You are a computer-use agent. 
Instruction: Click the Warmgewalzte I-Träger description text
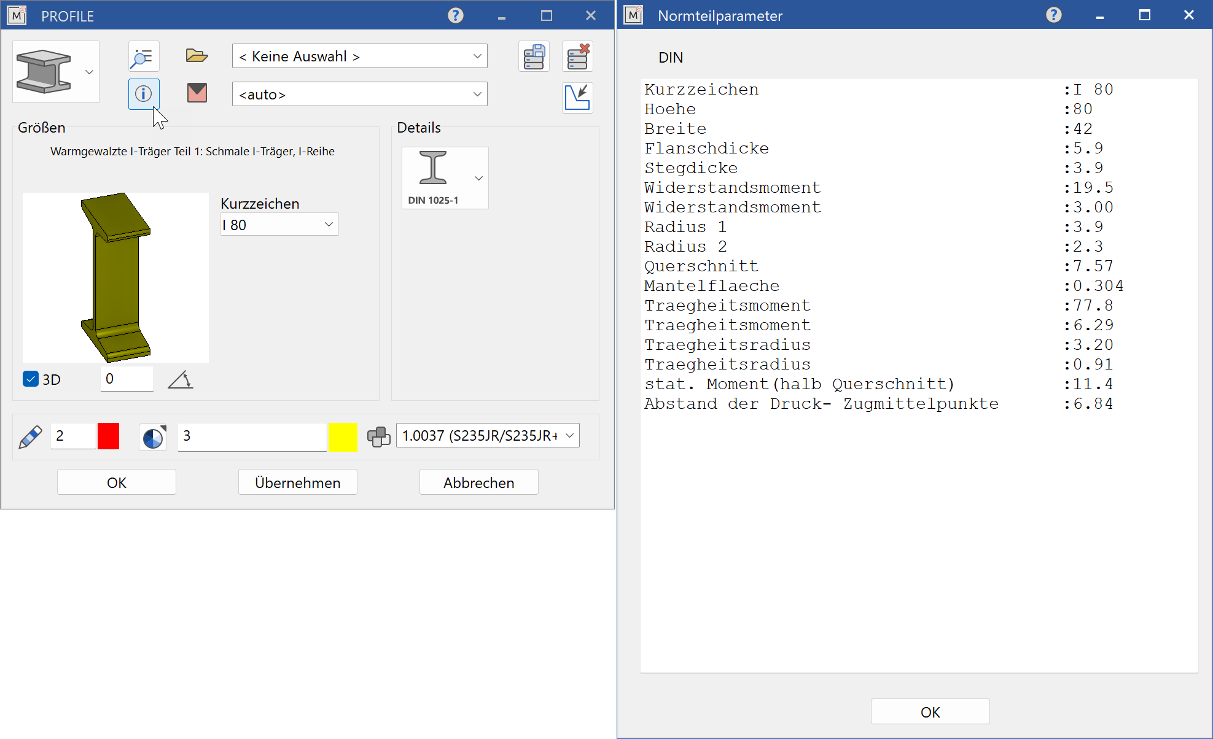tap(192, 152)
